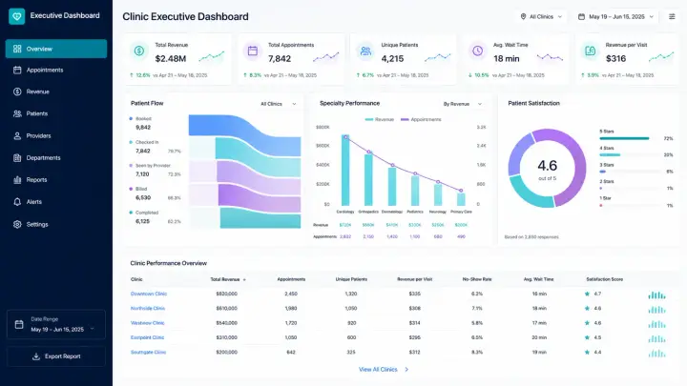
Task: Click the mini bar chart in Southgate Clinic row
Action: pos(656,354)
